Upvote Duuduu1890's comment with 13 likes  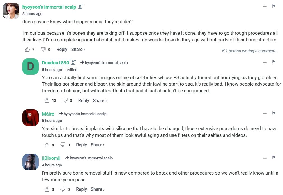click(47, 100)
